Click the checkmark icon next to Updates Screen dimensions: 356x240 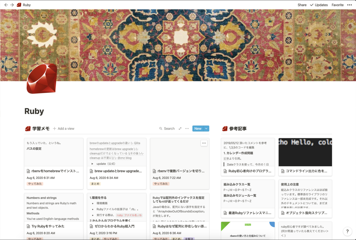pyautogui.click(x=312, y=5)
